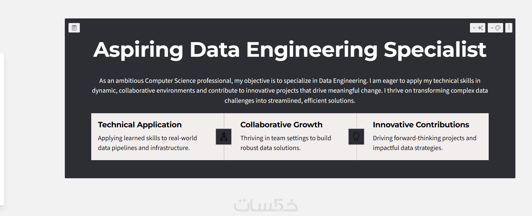Click the faded Arabic watermark logo below card
Screen dimensions: 532x216
tap(266, 205)
